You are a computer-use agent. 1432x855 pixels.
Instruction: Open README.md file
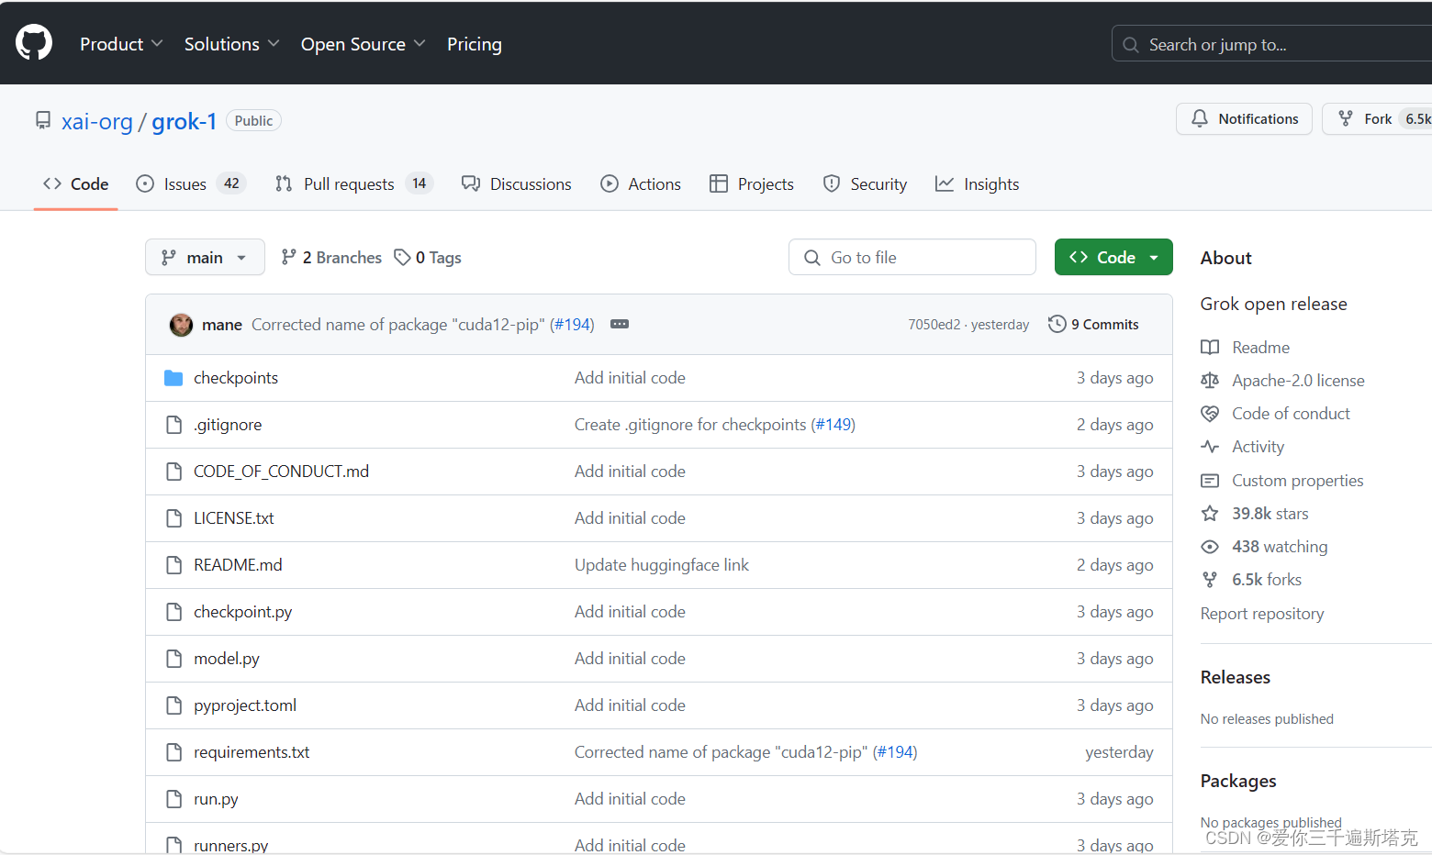click(x=238, y=565)
